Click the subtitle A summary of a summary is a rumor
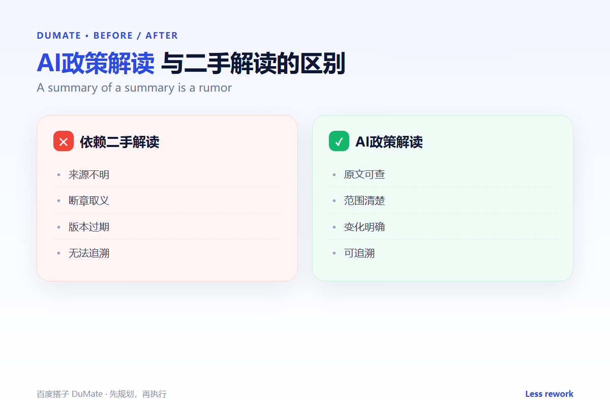 (134, 88)
